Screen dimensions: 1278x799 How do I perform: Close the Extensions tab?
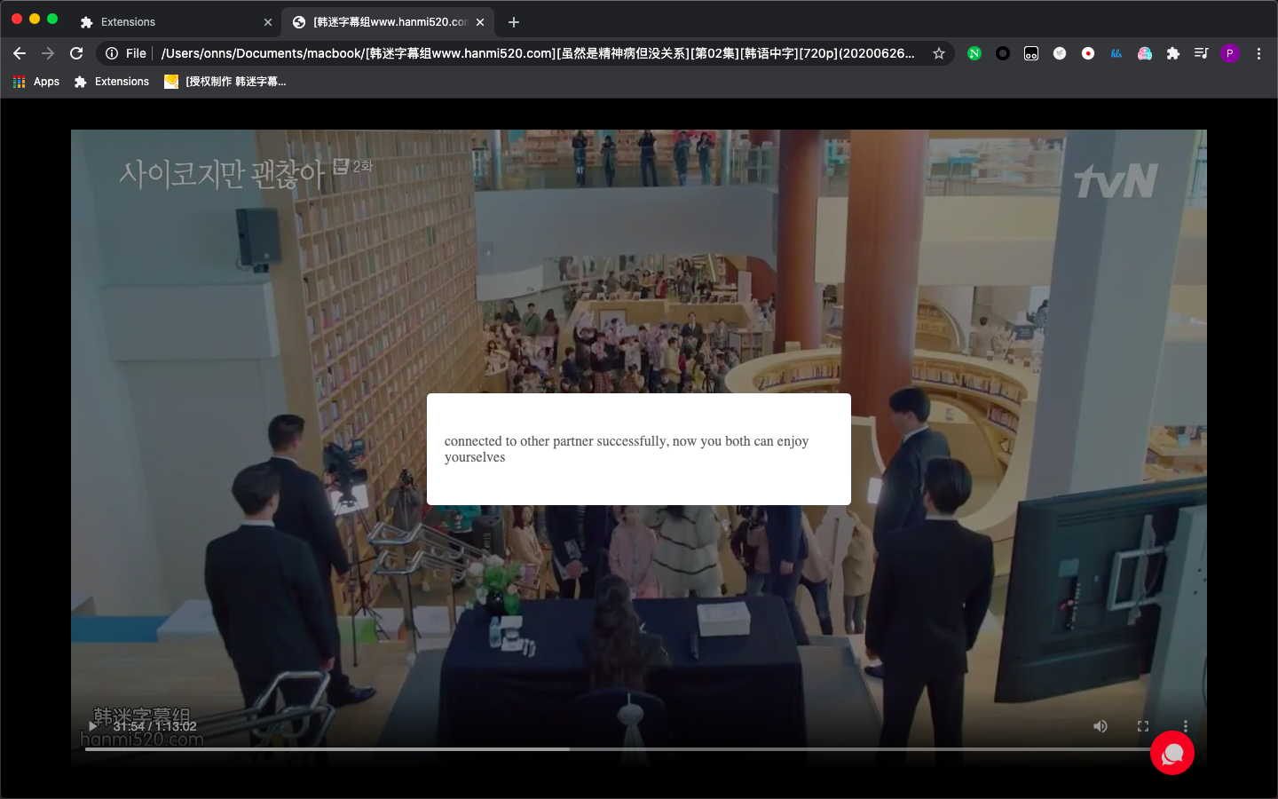coord(268,22)
